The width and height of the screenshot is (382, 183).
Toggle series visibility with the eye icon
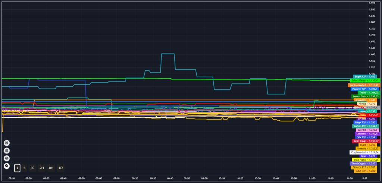(x=7, y=158)
